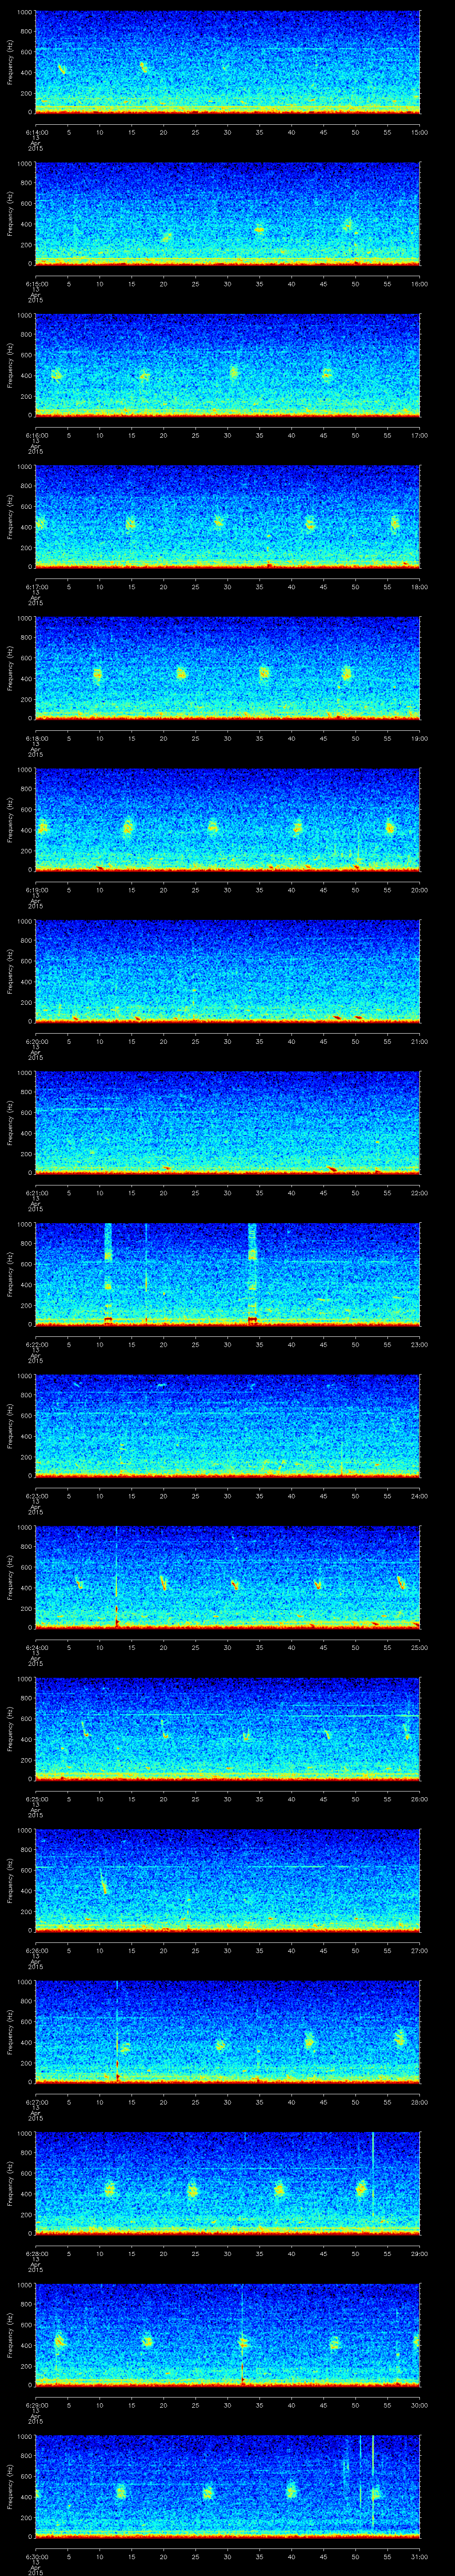Click the 6:22:00 start time label
Image resolution: width=455 pixels, height=2576 pixels.
click(x=36, y=1344)
